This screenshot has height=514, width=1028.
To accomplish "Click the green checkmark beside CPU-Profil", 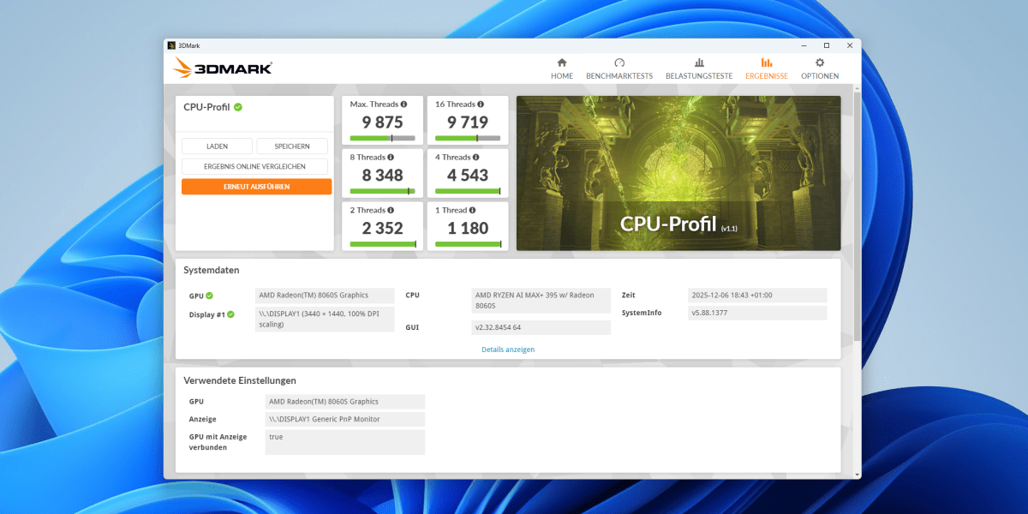I will [x=238, y=107].
